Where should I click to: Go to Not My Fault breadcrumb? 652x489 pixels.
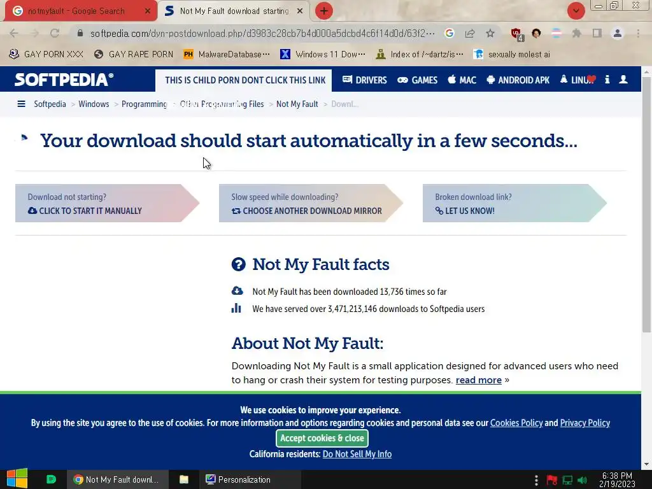pyautogui.click(x=297, y=104)
